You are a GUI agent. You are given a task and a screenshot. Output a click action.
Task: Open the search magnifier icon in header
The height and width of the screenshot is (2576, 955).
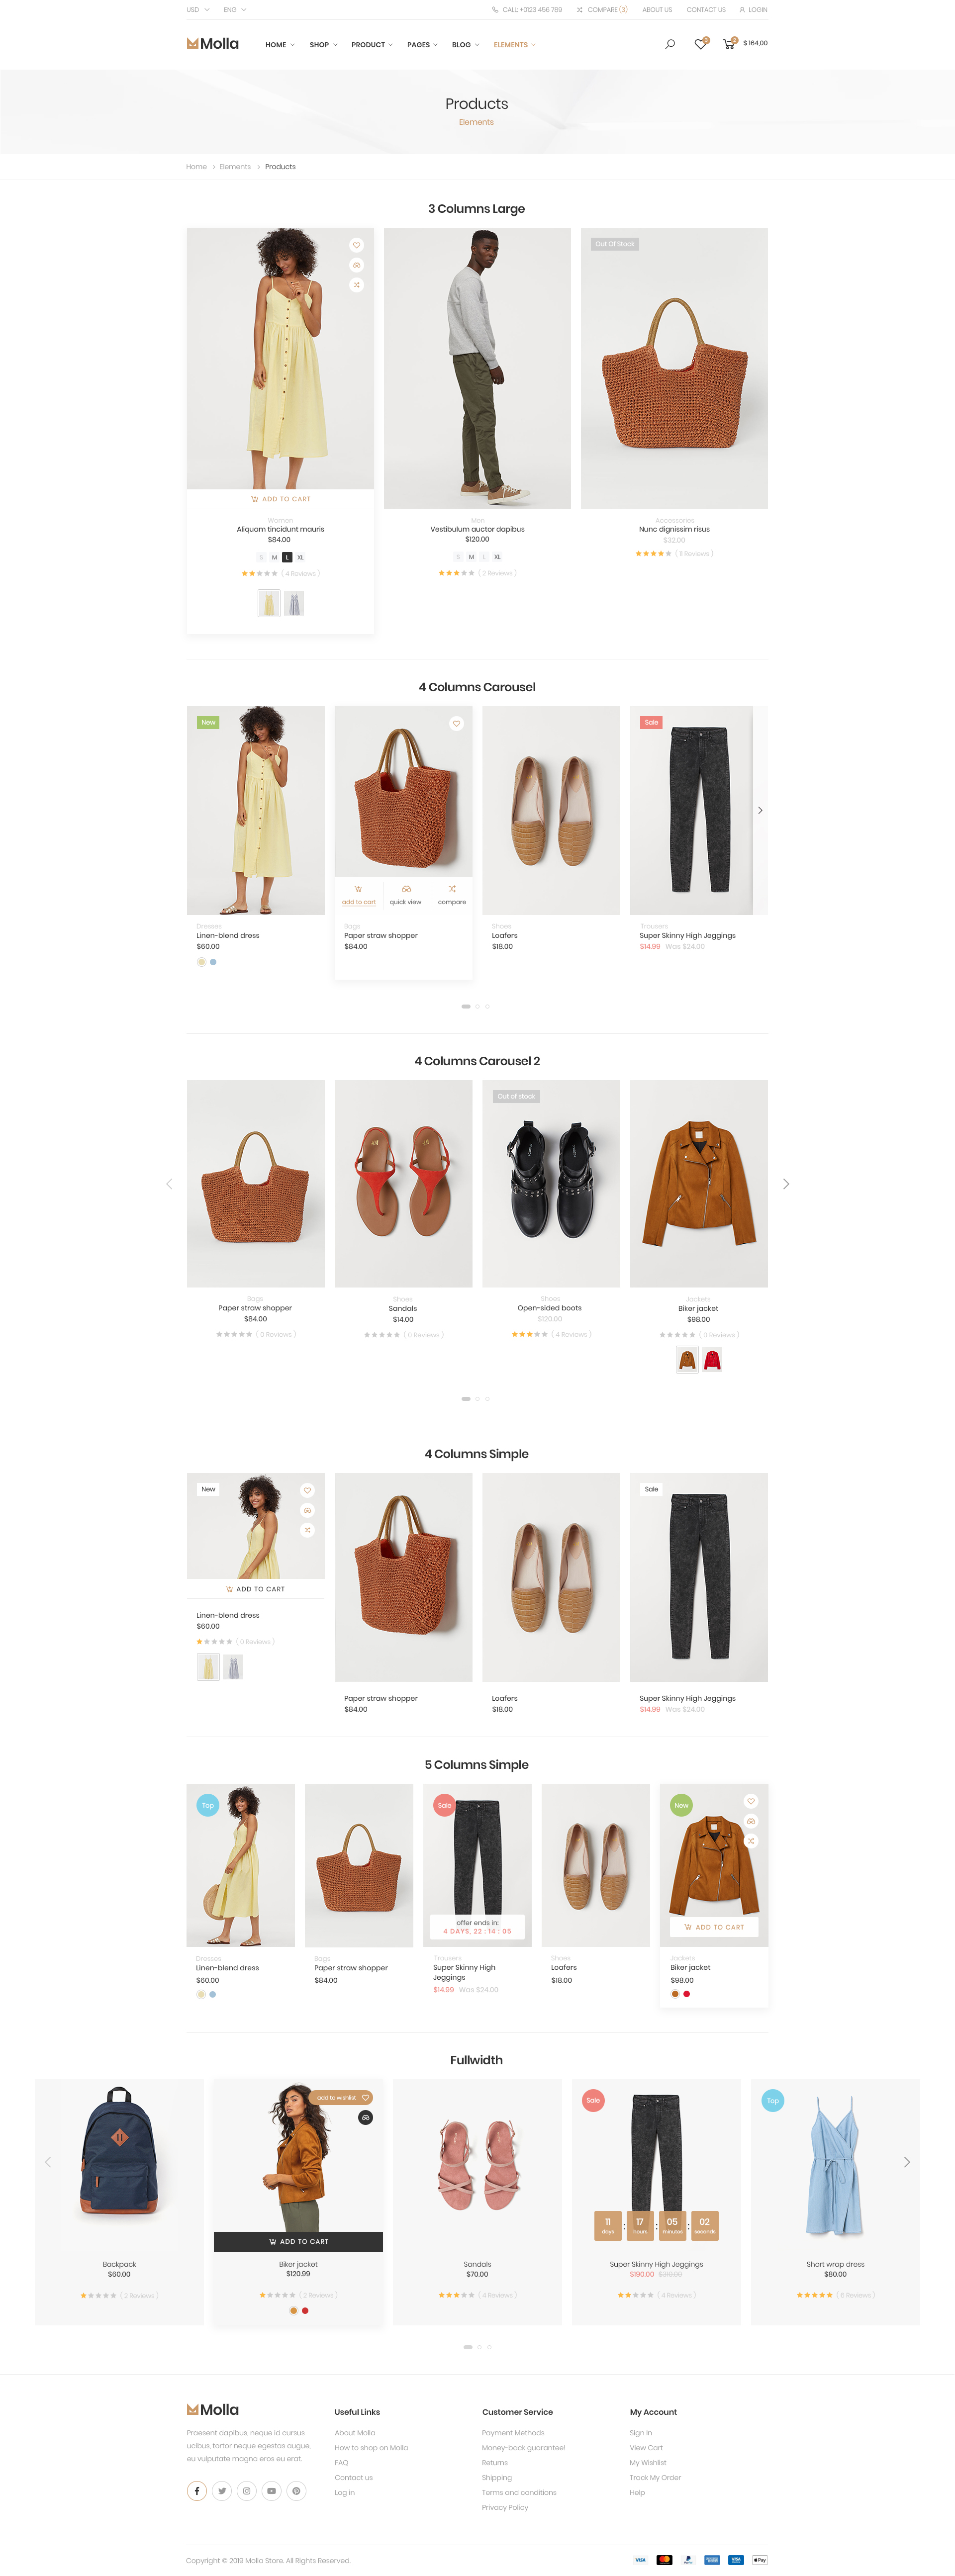670,44
